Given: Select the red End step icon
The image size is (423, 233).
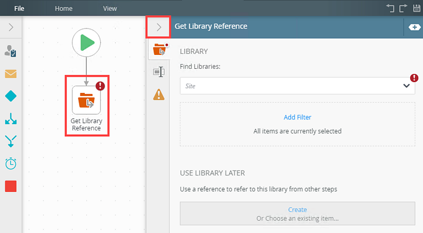Looking at the screenshot, I should [x=11, y=186].
